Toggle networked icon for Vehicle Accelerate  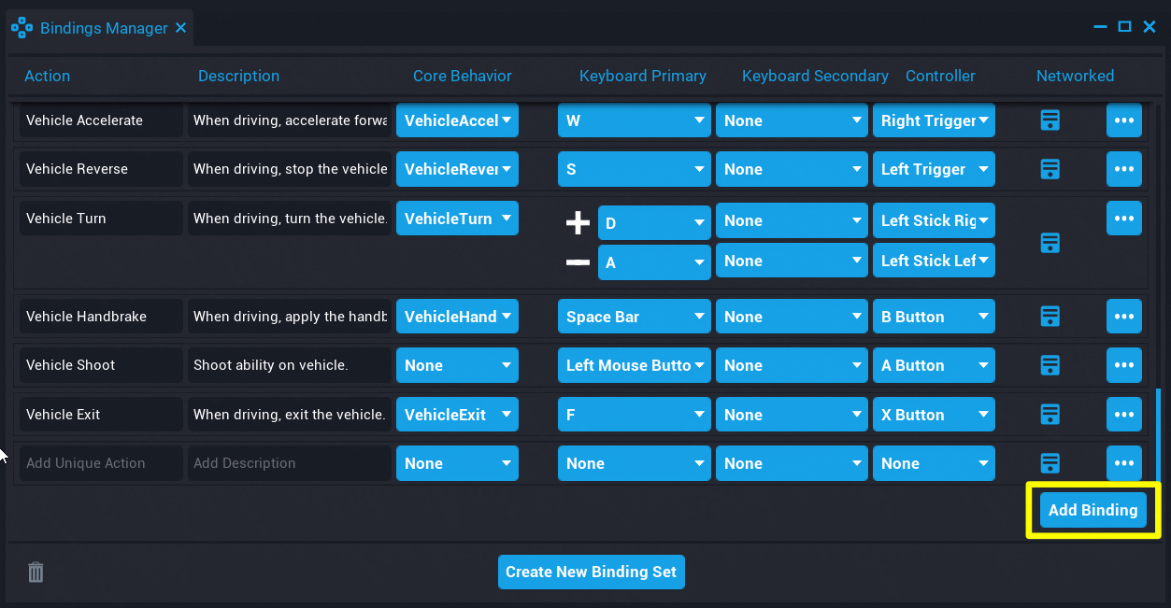(x=1050, y=120)
